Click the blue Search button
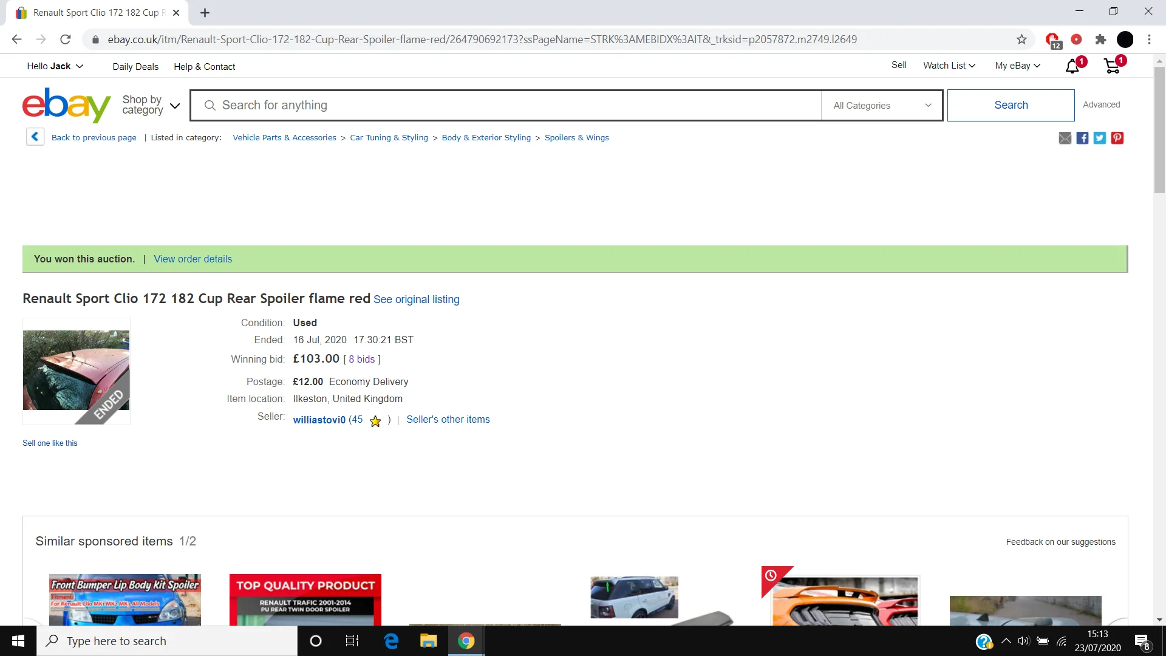The image size is (1166, 656). (1011, 105)
